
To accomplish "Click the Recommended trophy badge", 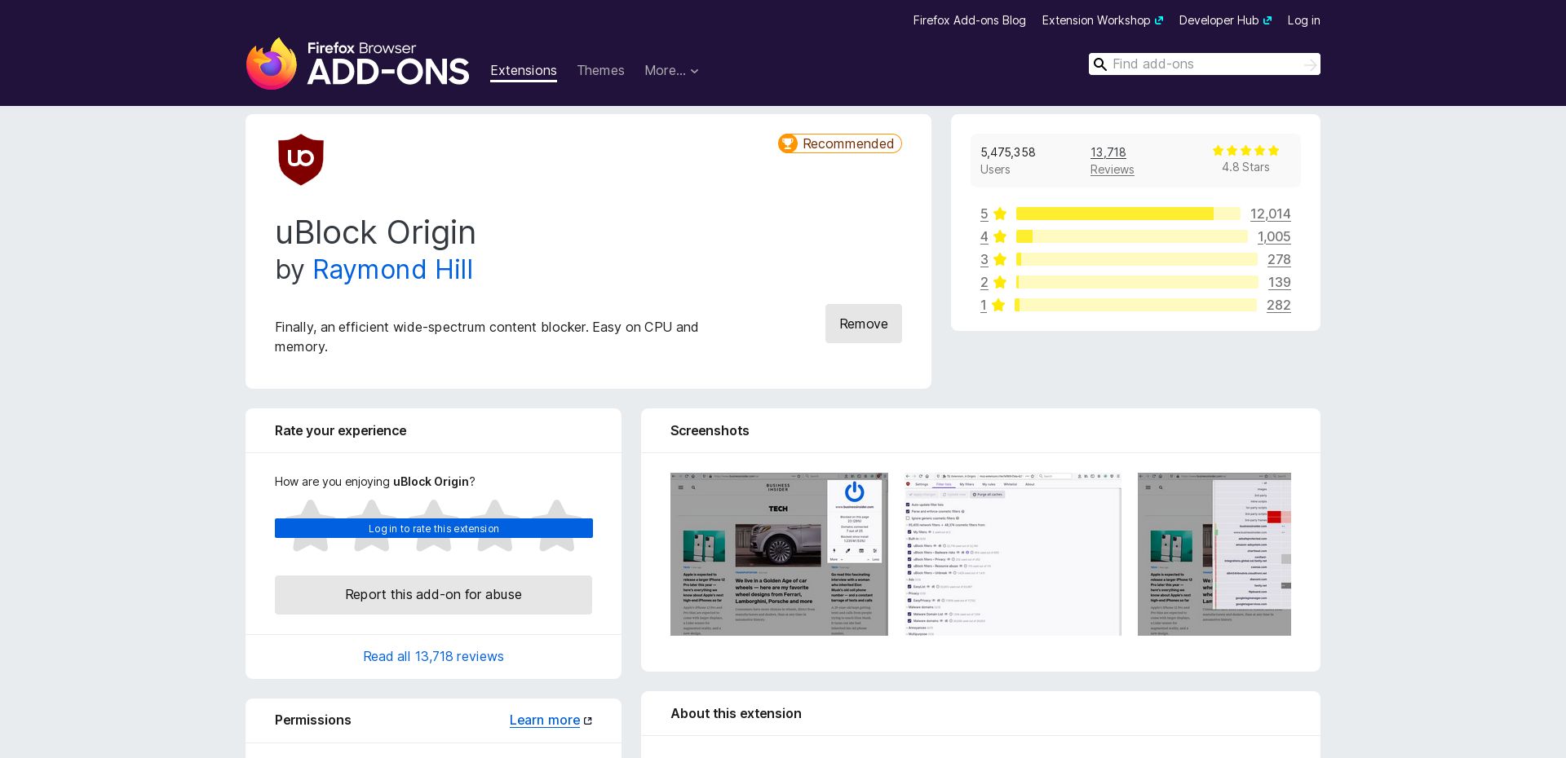I will coord(839,143).
